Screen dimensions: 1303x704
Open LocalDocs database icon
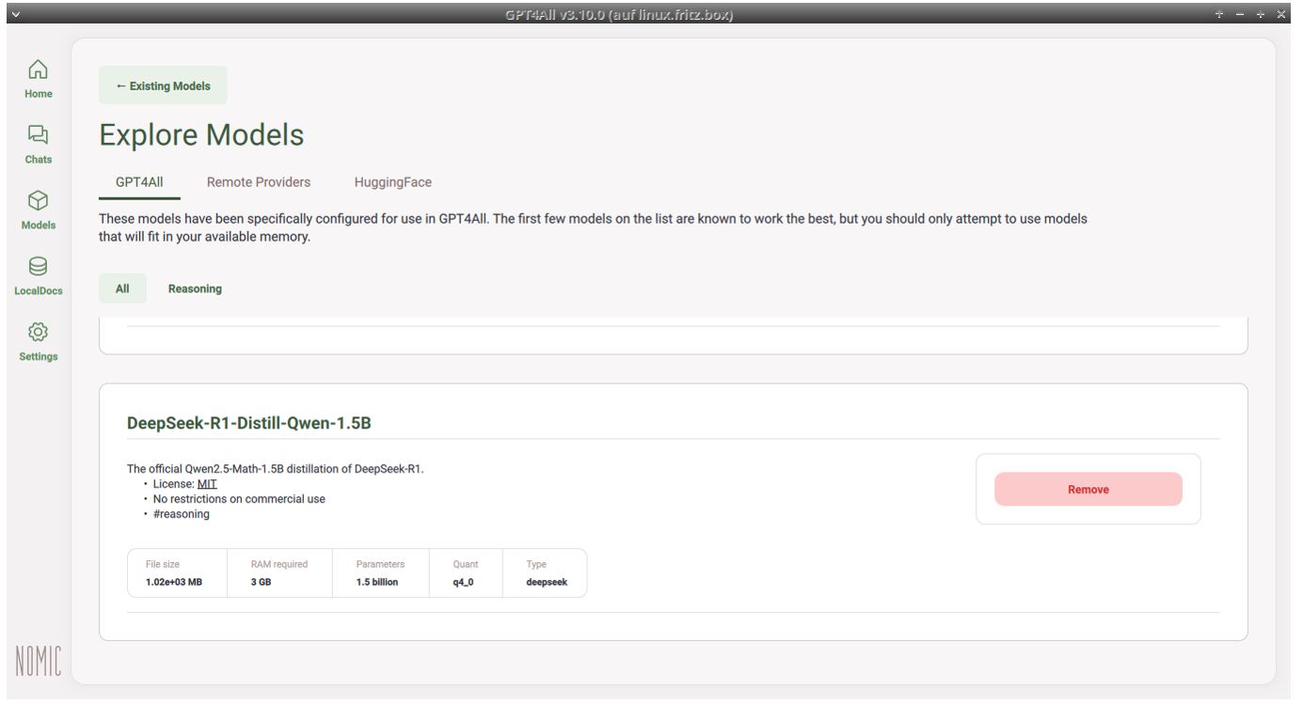pyautogui.click(x=38, y=268)
